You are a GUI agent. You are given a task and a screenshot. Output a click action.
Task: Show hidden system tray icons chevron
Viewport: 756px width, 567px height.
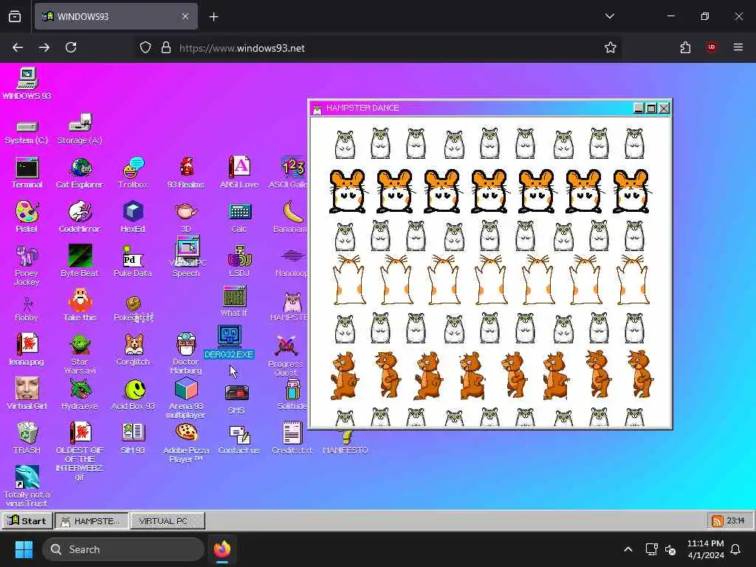(628, 549)
